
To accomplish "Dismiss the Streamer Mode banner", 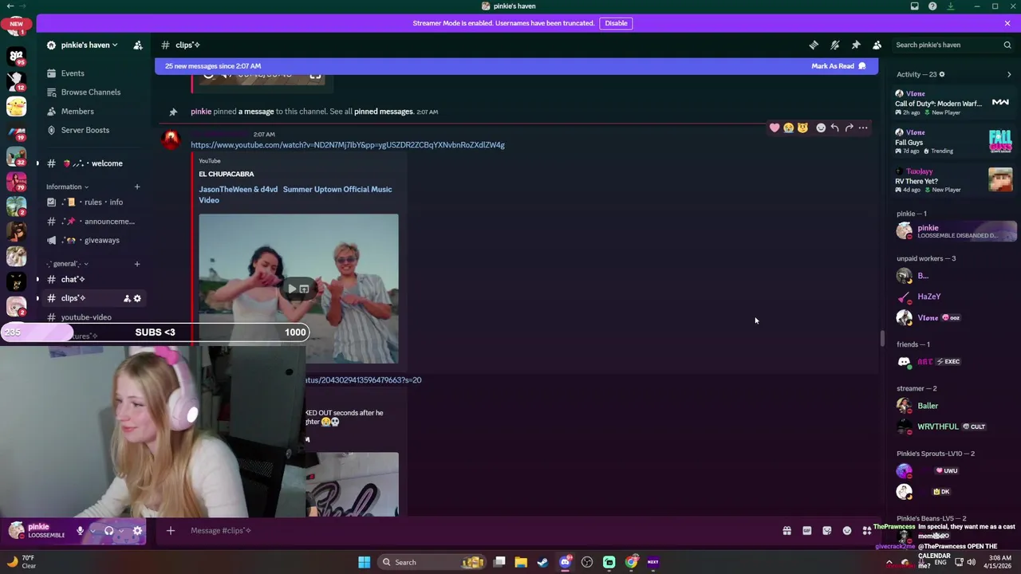I will (x=1007, y=23).
